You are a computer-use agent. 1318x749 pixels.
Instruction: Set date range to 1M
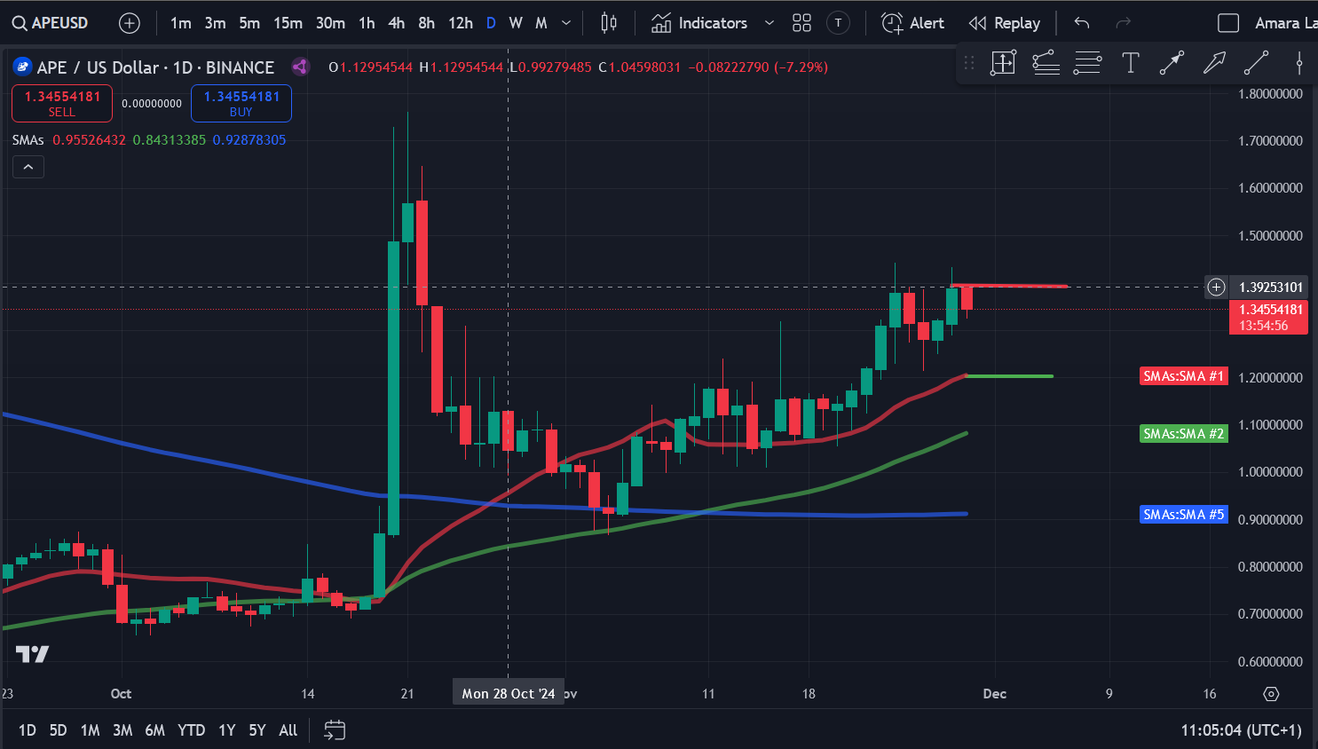point(90,730)
